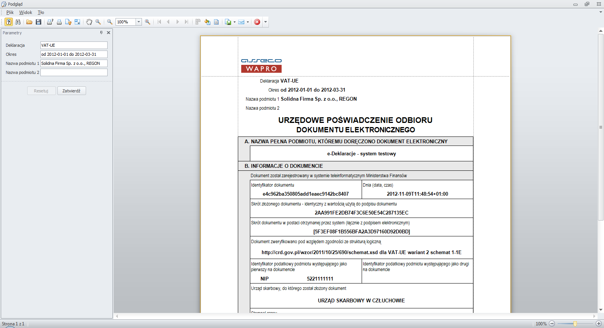The width and height of the screenshot is (604, 328).
Task: Open the Widok menu
Action: 26,12
